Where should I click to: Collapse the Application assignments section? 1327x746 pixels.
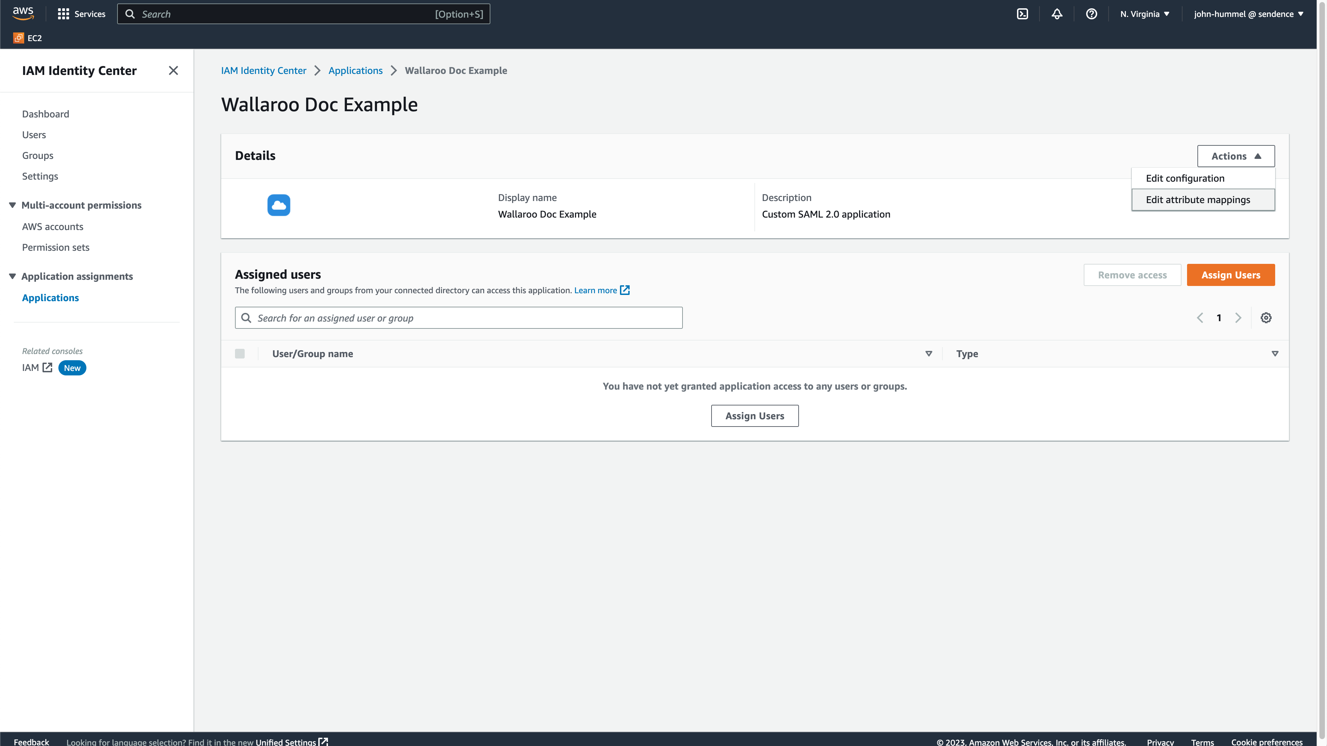pyautogui.click(x=12, y=276)
